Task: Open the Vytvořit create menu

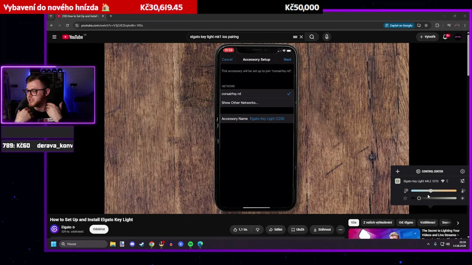Action: (427, 37)
